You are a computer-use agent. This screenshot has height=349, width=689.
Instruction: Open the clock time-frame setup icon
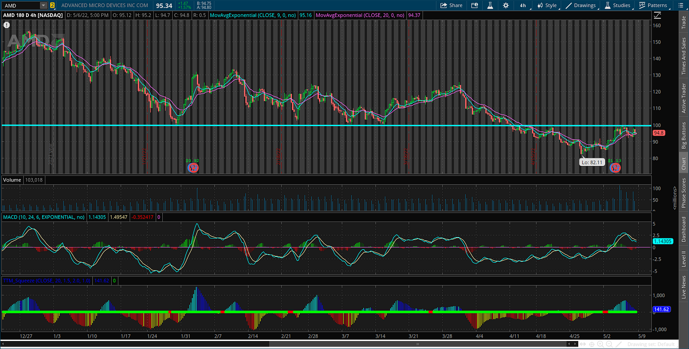[x=475, y=5]
